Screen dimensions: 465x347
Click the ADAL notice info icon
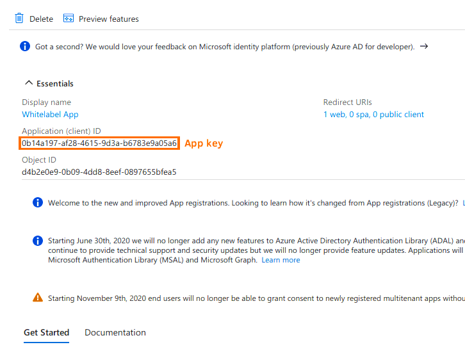[38, 240]
